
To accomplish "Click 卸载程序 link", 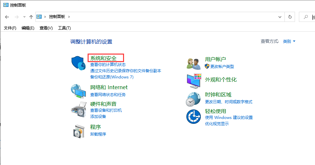I will coord(98,134).
